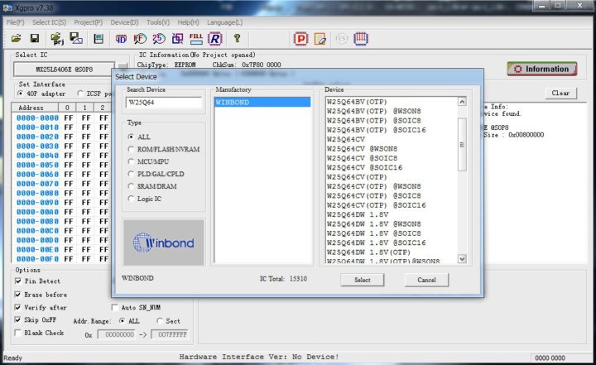Click the start address field 00000000

(117, 334)
